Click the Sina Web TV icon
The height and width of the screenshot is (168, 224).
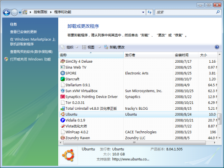pos(63,67)
